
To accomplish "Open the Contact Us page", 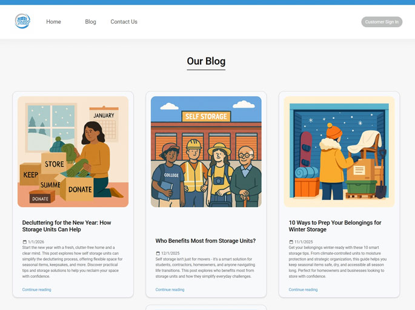I will click(124, 22).
